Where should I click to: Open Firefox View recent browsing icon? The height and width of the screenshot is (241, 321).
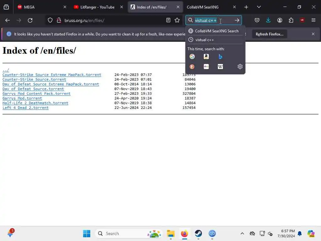point(6,7)
